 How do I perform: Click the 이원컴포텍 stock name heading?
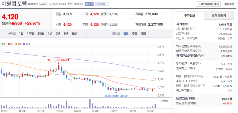14,3
